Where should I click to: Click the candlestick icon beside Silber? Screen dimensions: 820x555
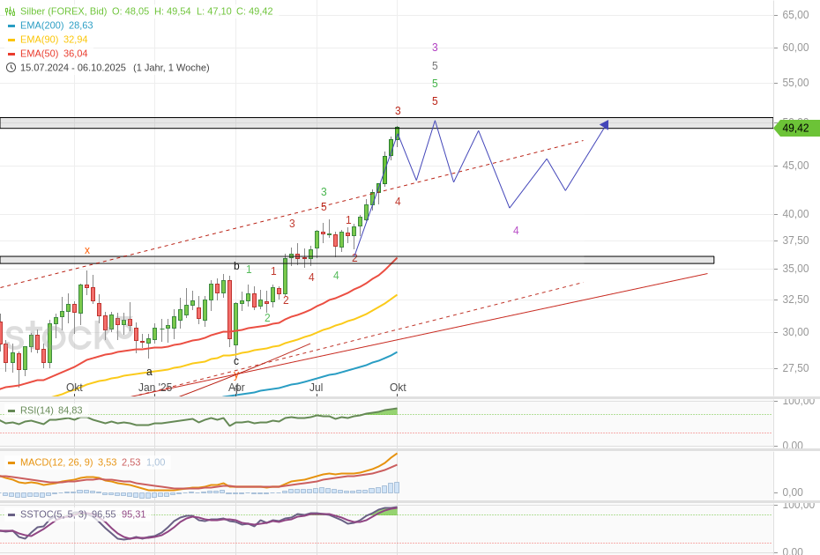[11, 11]
